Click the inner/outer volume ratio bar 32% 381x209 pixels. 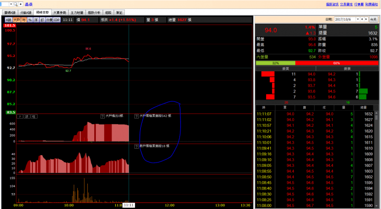[x=276, y=63]
